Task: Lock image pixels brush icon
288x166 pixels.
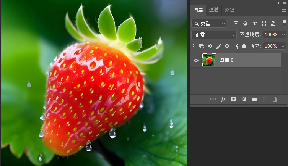Action: pyautogui.click(x=218, y=46)
